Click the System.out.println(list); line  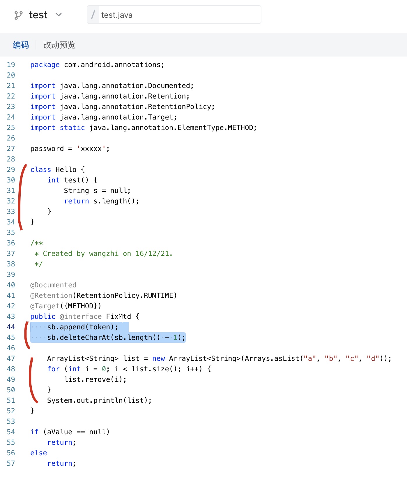pos(100,400)
